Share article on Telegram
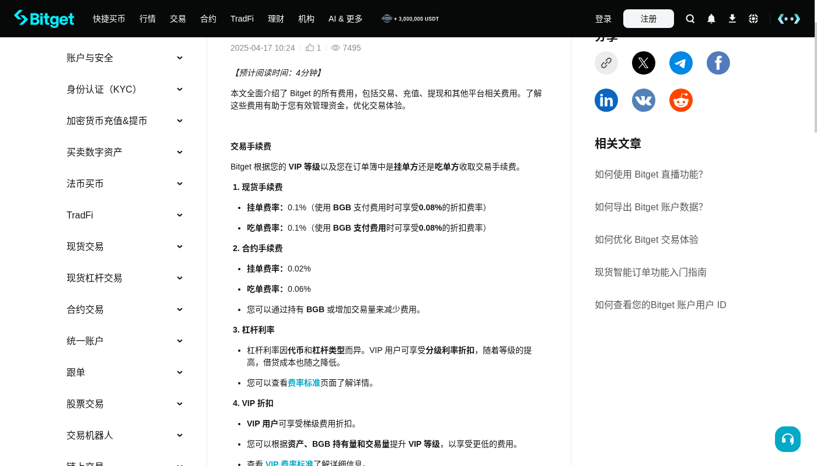 tap(681, 63)
